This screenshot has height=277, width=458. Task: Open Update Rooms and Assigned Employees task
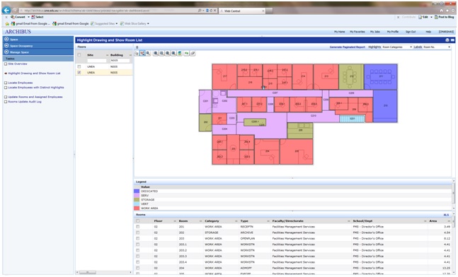[x=35, y=97]
